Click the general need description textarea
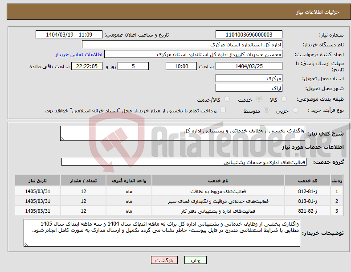 183,133
